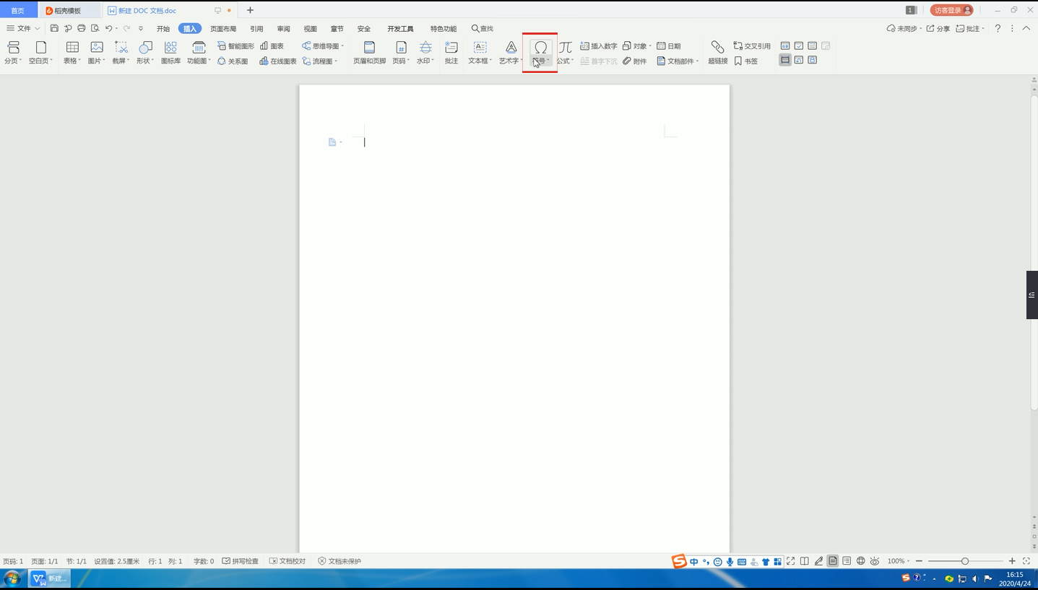Open the Windows Start button
Image resolution: width=1038 pixels, height=590 pixels.
tap(12, 578)
